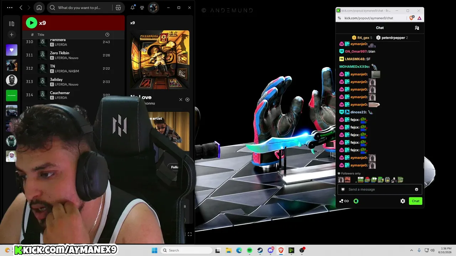
Task: Open Brave Rewards triangle icon
Action: pyautogui.click(x=419, y=18)
